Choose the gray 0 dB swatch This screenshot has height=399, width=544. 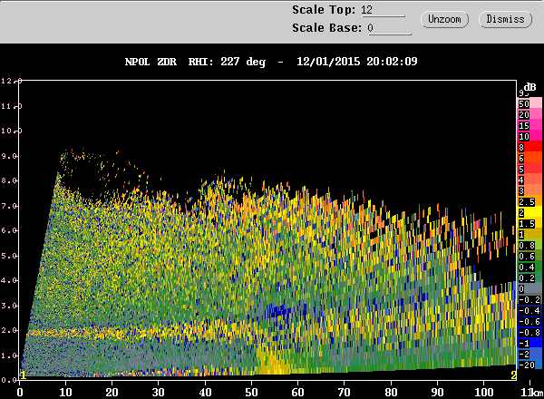click(529, 289)
